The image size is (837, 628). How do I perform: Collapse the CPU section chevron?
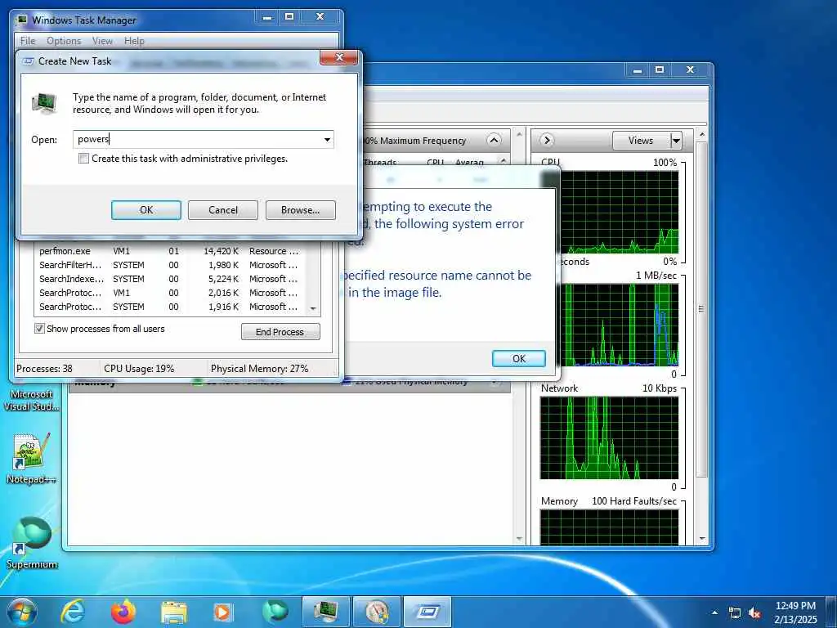click(495, 141)
